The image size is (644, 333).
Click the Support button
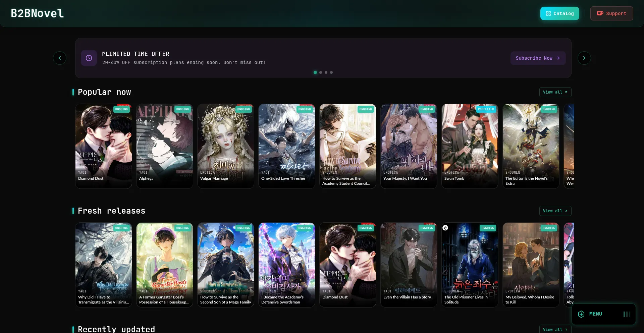pyautogui.click(x=611, y=13)
